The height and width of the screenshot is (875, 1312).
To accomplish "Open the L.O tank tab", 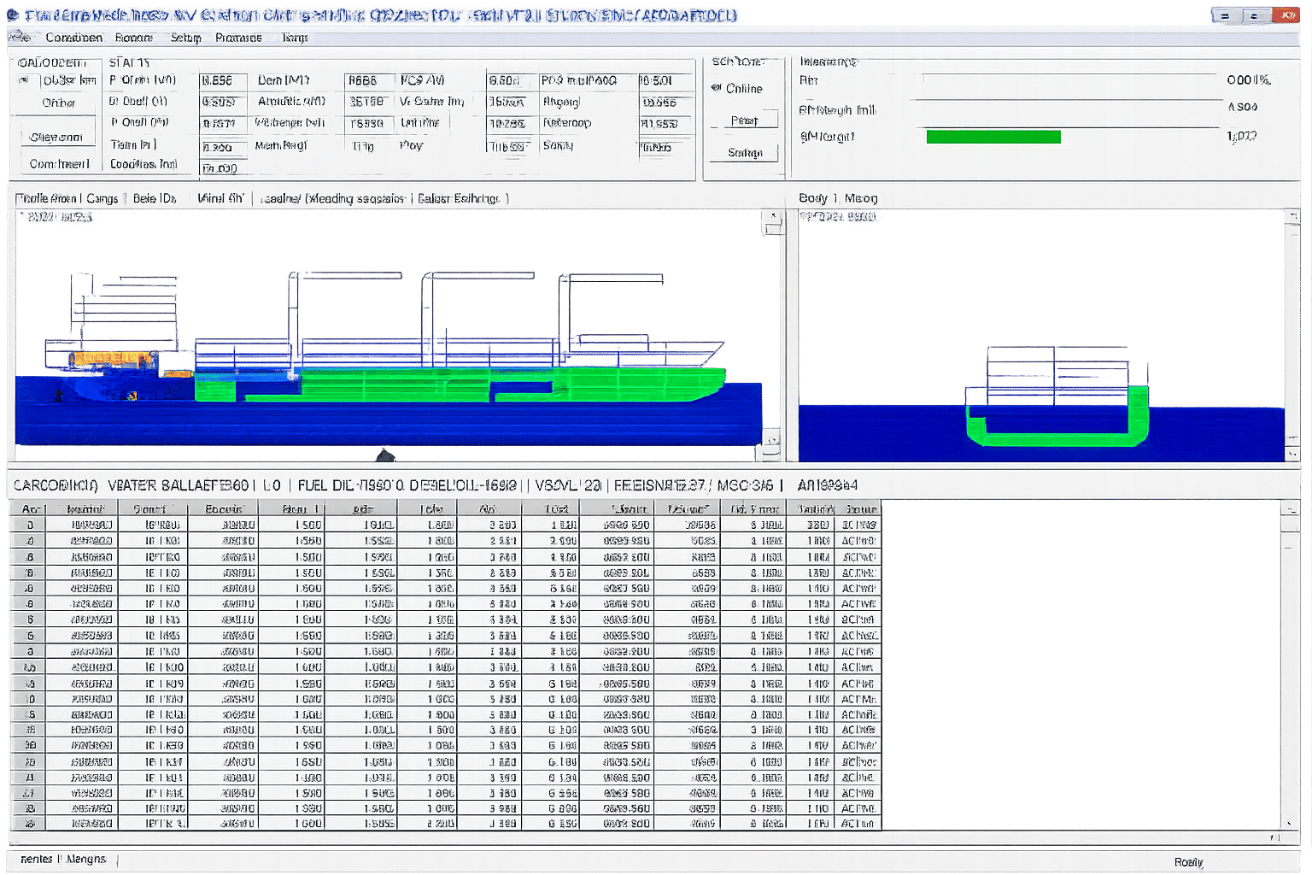I will tap(272, 485).
